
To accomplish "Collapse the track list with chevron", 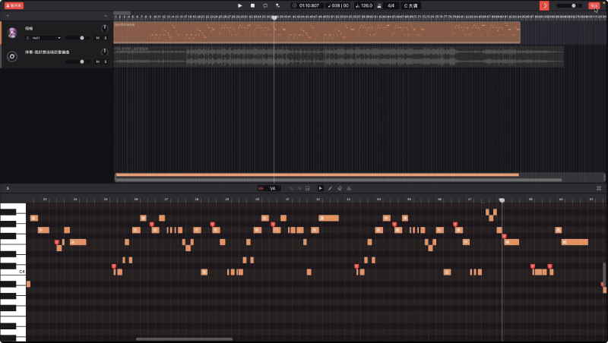I will pos(106,15).
